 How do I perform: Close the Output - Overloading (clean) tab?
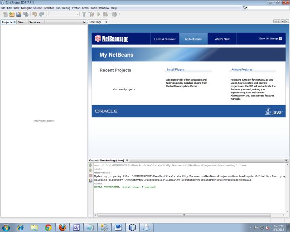(127, 160)
